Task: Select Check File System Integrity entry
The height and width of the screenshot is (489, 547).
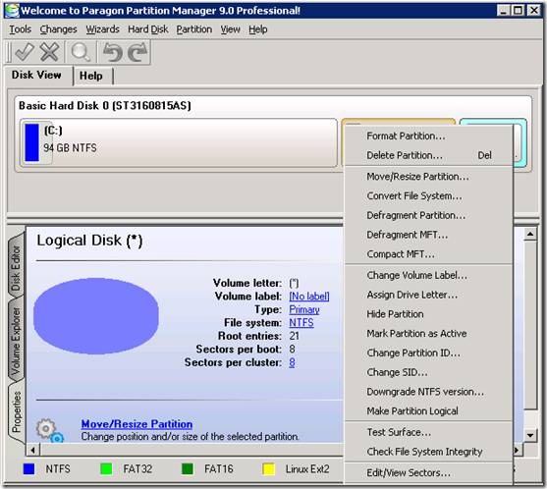Action: pyautogui.click(x=429, y=452)
